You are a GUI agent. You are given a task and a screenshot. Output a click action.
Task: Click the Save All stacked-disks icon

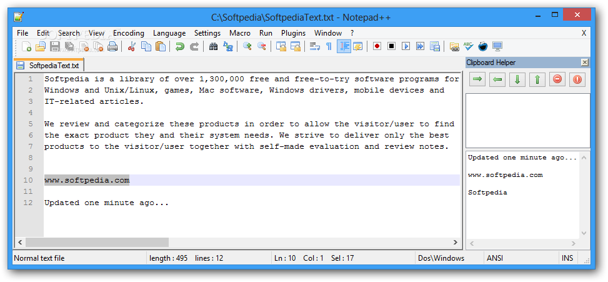point(69,46)
